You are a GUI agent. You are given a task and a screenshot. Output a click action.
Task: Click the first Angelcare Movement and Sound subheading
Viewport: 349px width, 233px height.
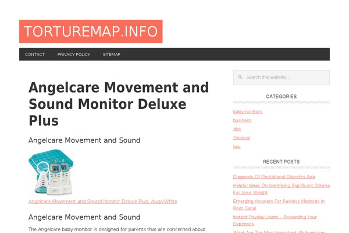coord(84,140)
